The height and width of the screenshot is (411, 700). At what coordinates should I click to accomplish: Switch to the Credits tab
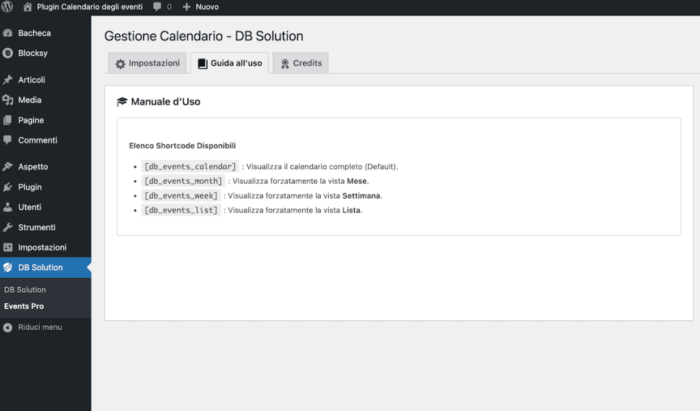coord(301,63)
